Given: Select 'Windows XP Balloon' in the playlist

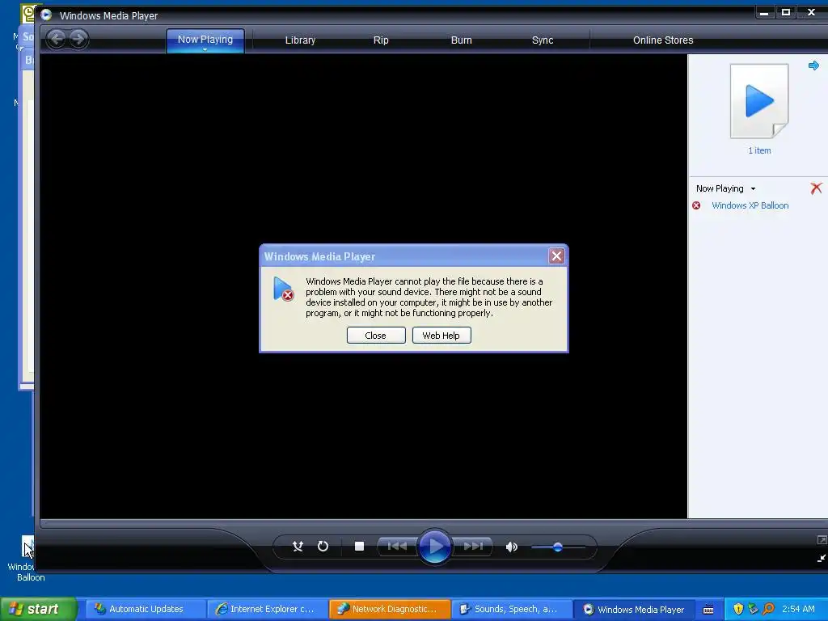Looking at the screenshot, I should 750,205.
